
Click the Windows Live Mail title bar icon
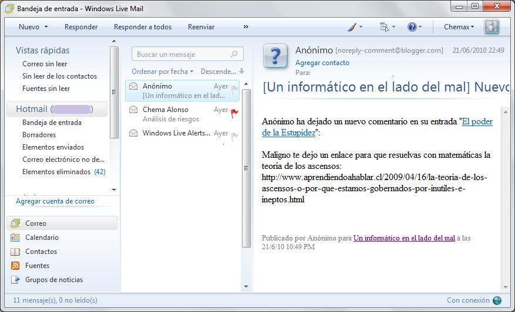[9, 9]
